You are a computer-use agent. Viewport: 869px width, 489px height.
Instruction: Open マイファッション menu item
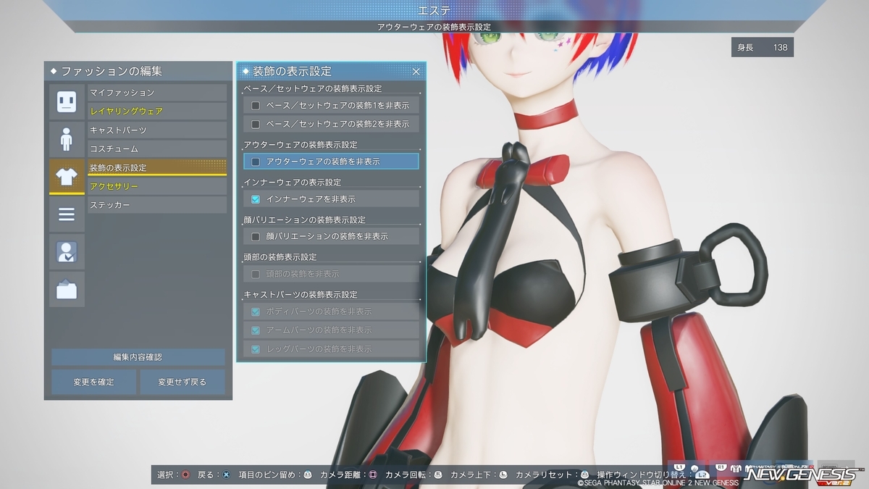click(157, 93)
